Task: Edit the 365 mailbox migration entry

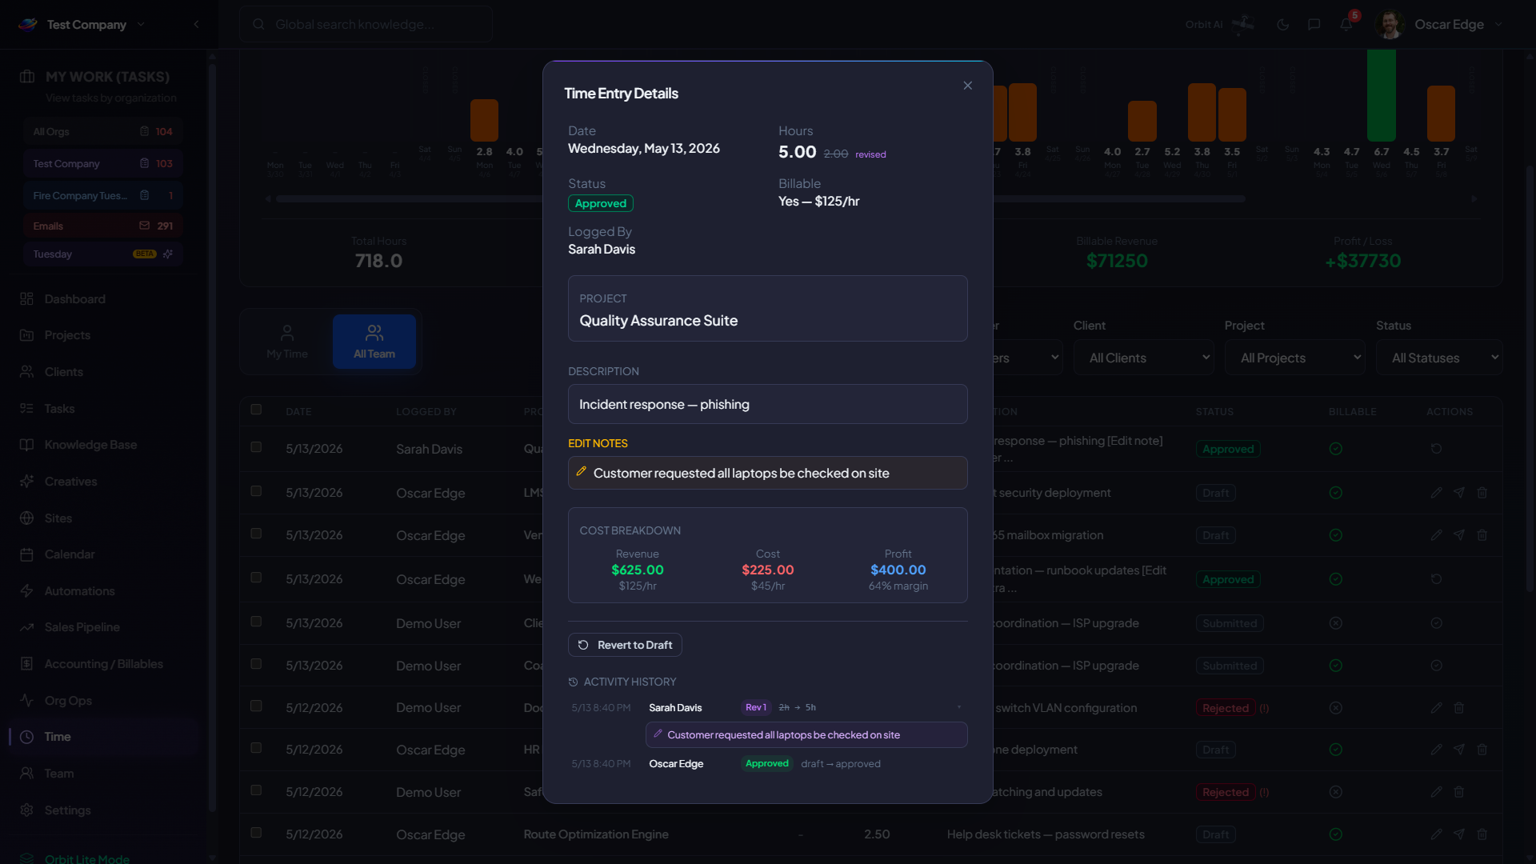Action: point(1436,535)
